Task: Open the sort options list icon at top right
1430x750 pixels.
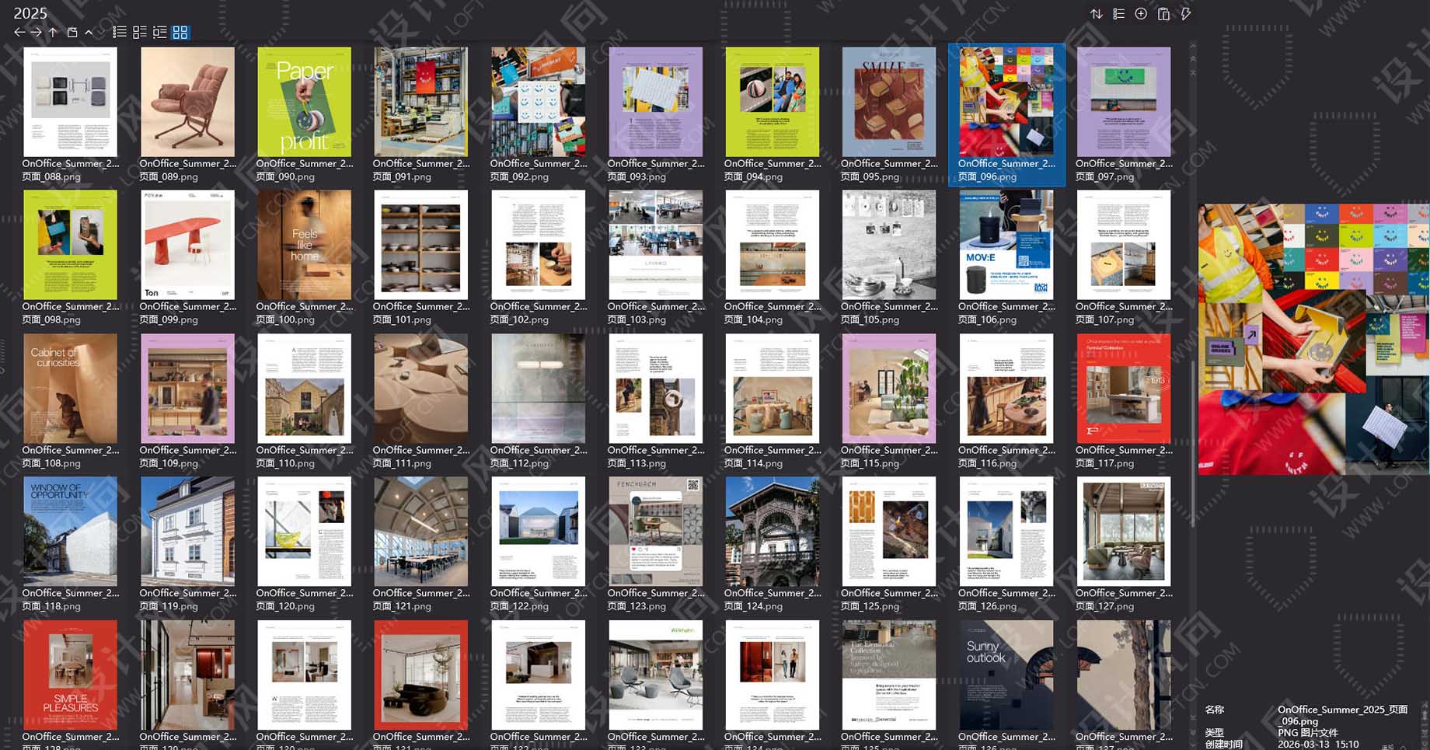Action: [1118, 13]
